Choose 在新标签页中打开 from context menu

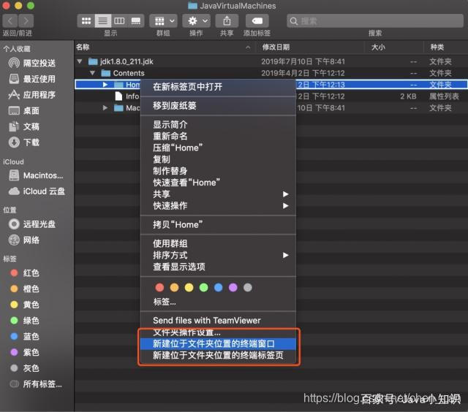218,87
